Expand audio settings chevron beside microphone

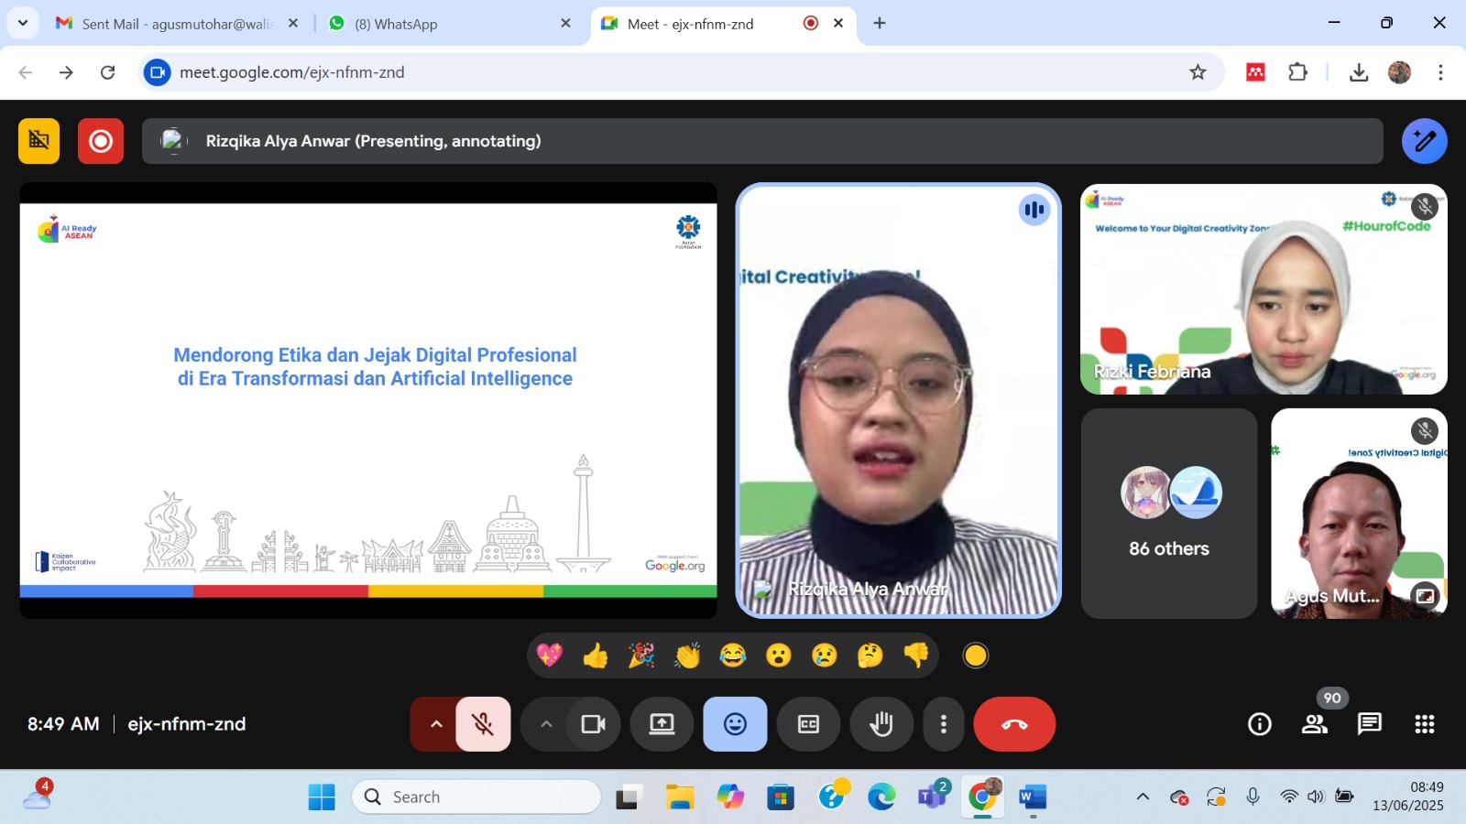(436, 724)
